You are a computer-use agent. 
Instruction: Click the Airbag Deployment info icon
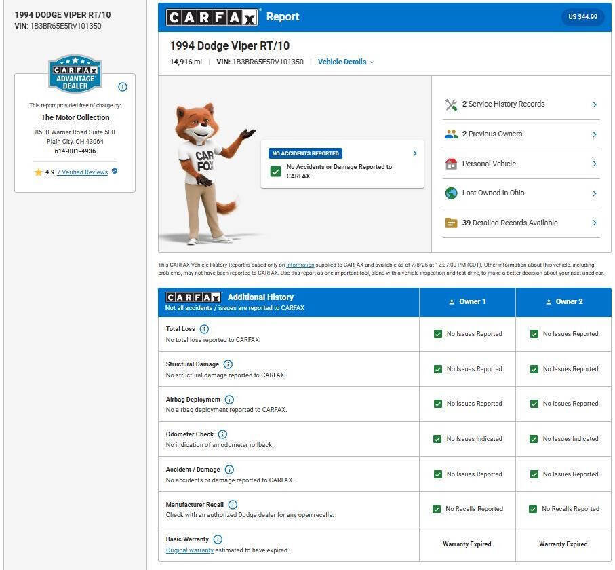coord(229,400)
